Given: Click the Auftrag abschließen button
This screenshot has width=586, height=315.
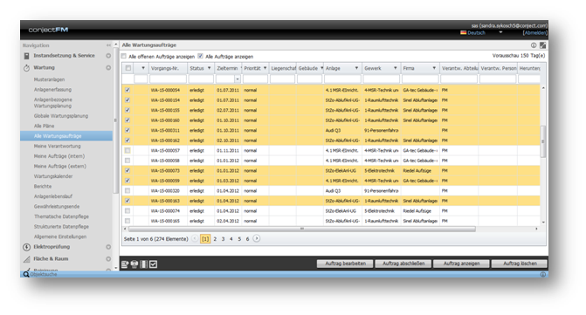Looking at the screenshot, I should coord(403,264).
